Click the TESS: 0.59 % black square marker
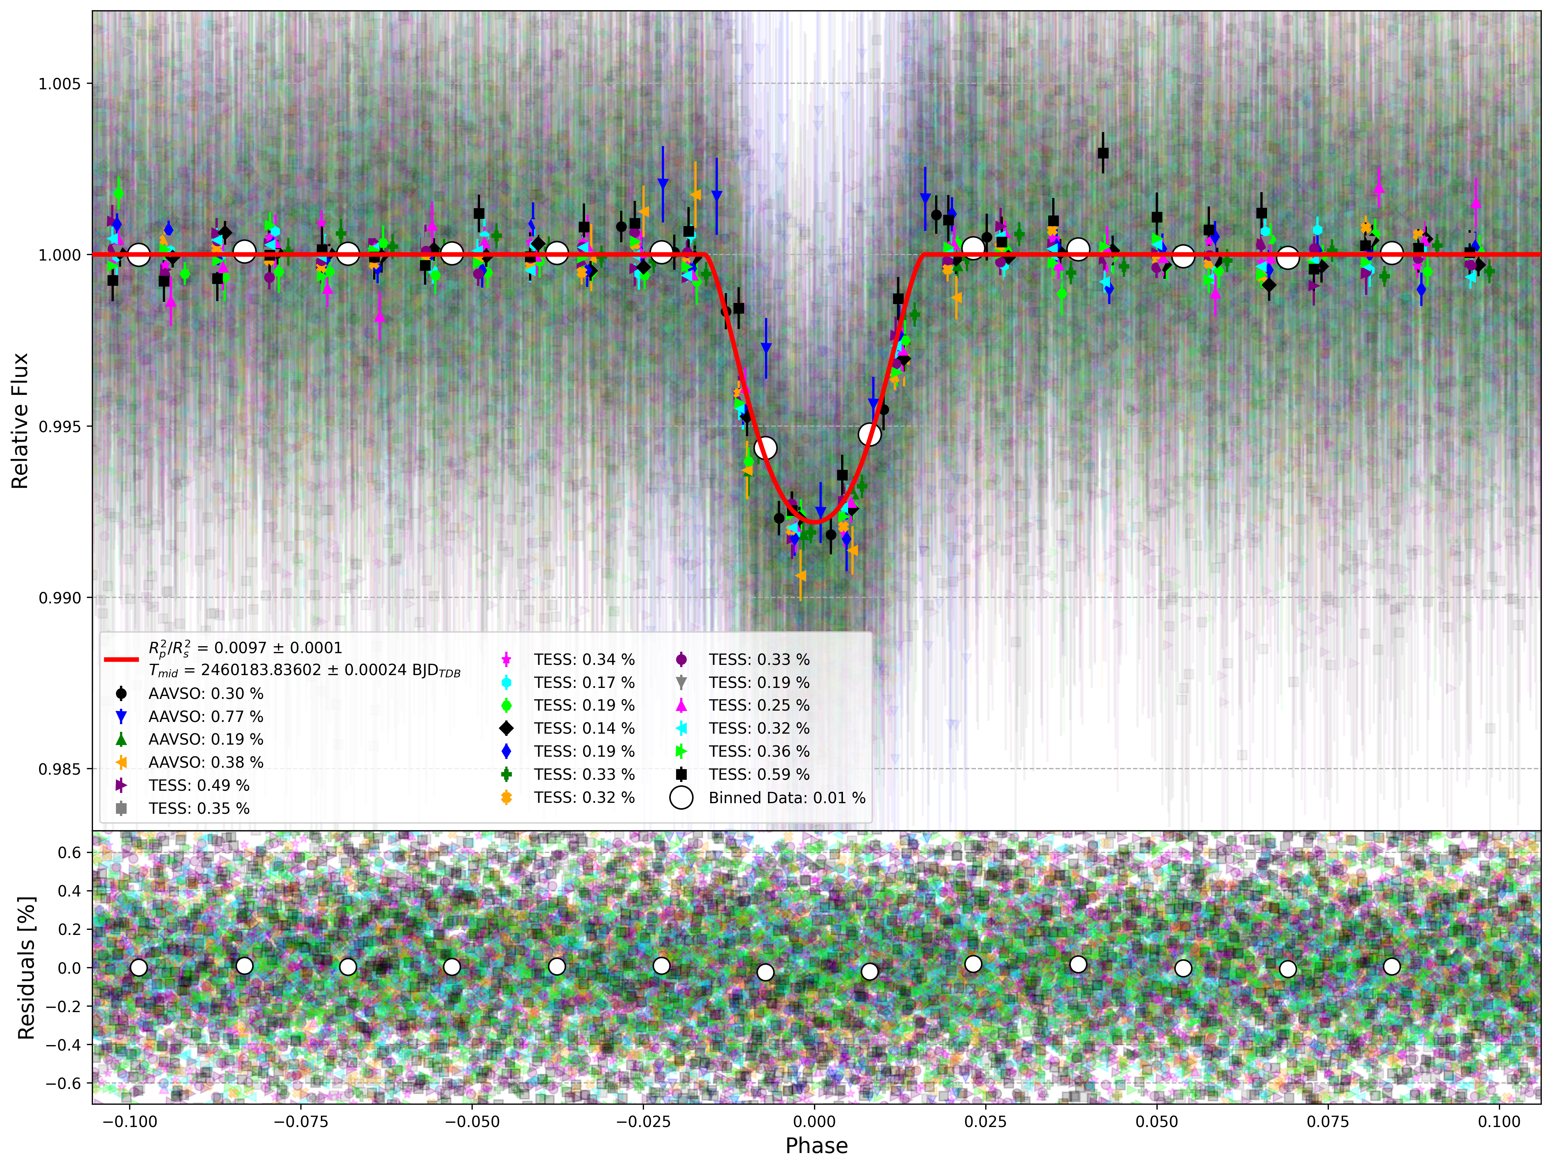The width and height of the screenshot is (1552, 1168). 681,774
